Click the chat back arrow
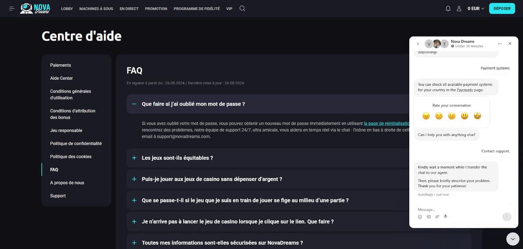Image resolution: width=523 pixels, height=249 pixels. point(418,44)
